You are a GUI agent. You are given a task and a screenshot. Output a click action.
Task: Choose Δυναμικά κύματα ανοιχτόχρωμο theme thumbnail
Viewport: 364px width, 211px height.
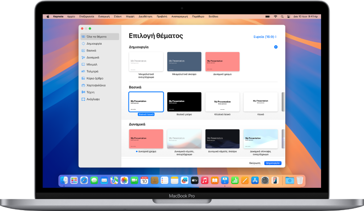click(184, 139)
